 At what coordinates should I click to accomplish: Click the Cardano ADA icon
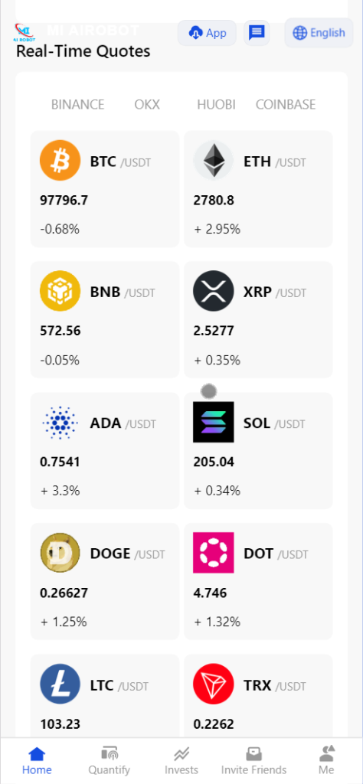pyautogui.click(x=60, y=423)
